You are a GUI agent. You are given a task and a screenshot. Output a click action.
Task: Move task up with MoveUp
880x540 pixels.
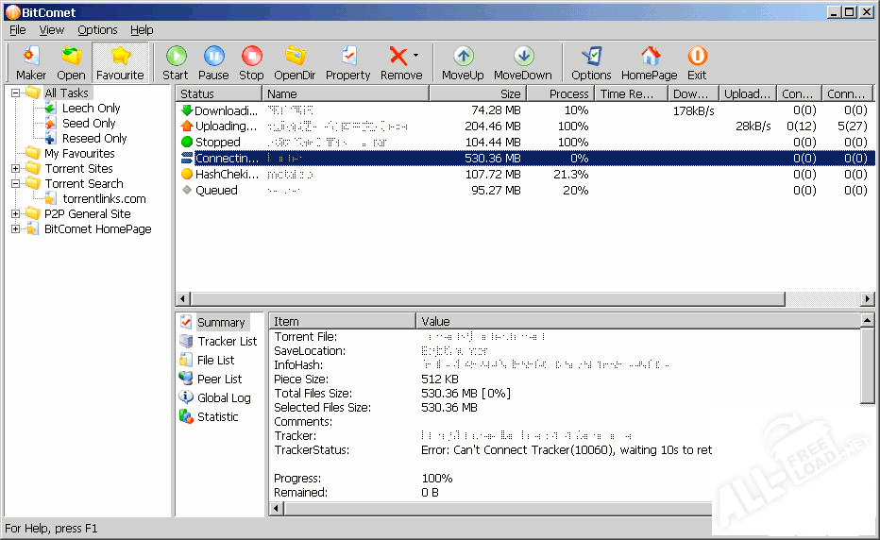(x=463, y=62)
